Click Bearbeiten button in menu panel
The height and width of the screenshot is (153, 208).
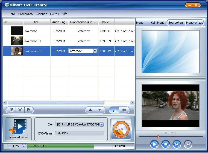(x=176, y=23)
